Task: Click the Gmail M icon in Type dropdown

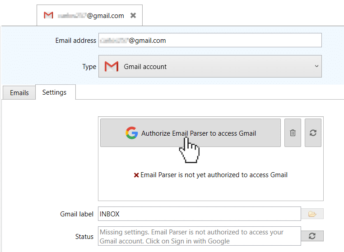Action: tap(112, 66)
